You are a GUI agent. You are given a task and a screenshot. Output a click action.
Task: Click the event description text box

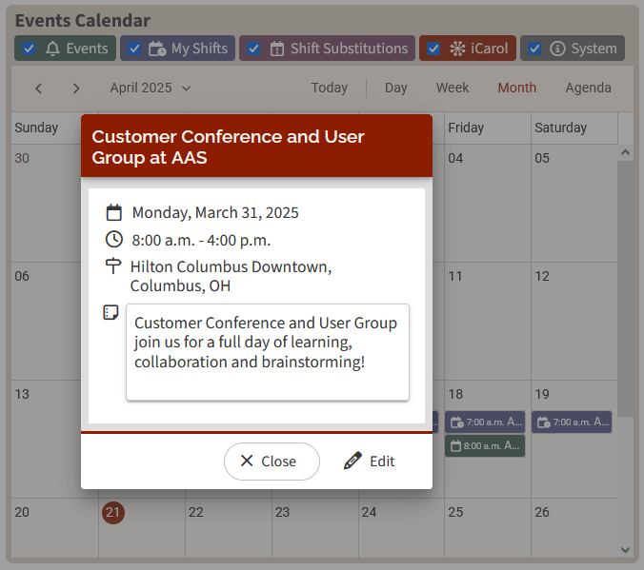click(268, 352)
